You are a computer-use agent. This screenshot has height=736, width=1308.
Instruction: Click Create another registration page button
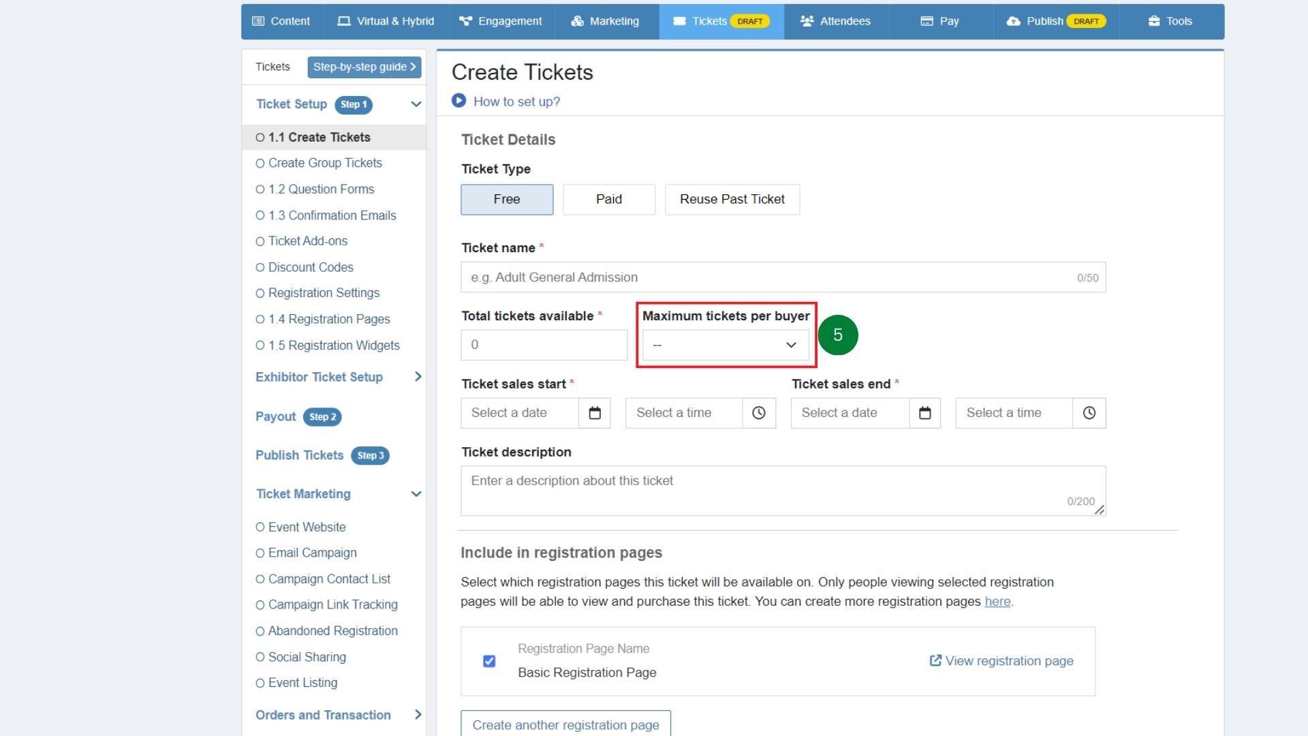(x=566, y=724)
